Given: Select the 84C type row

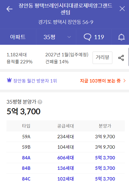Looking at the screenshot, I should click(x=66, y=179).
